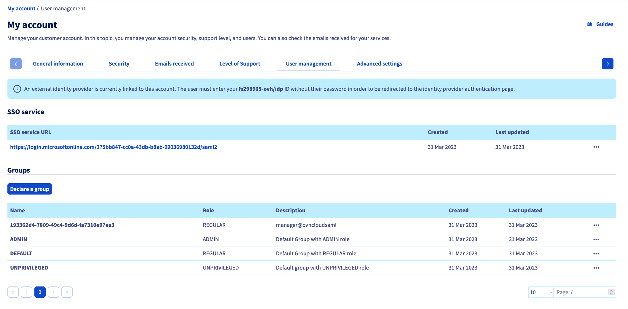This screenshot has width=628, height=309.
Task: Open the Emails received tab
Action: point(174,64)
